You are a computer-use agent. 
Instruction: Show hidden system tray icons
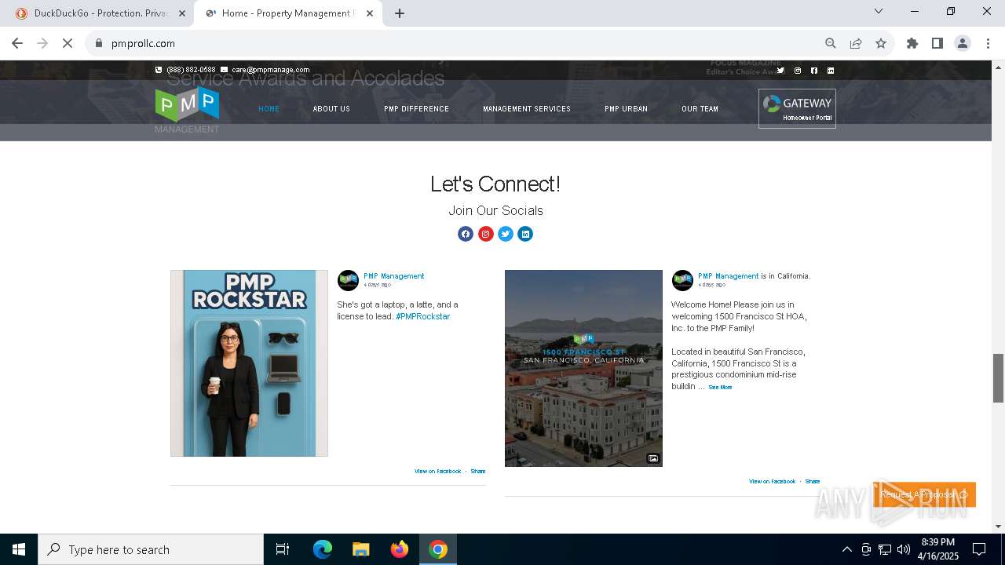click(846, 549)
